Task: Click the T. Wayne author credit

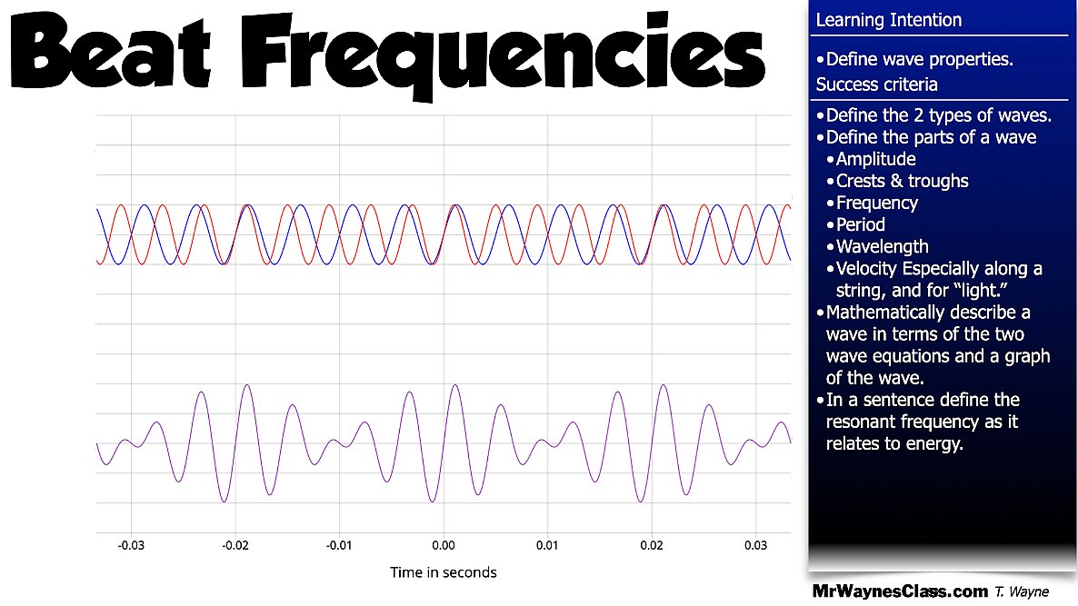Action: click(1021, 591)
